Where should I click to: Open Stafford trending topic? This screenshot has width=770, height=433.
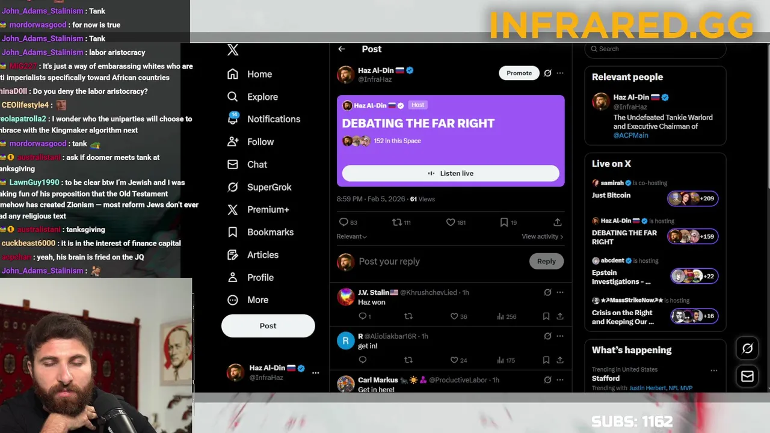coord(606,378)
